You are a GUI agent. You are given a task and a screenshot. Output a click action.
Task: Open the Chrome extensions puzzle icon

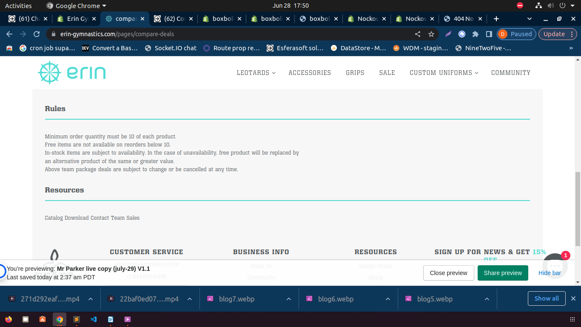[476, 34]
